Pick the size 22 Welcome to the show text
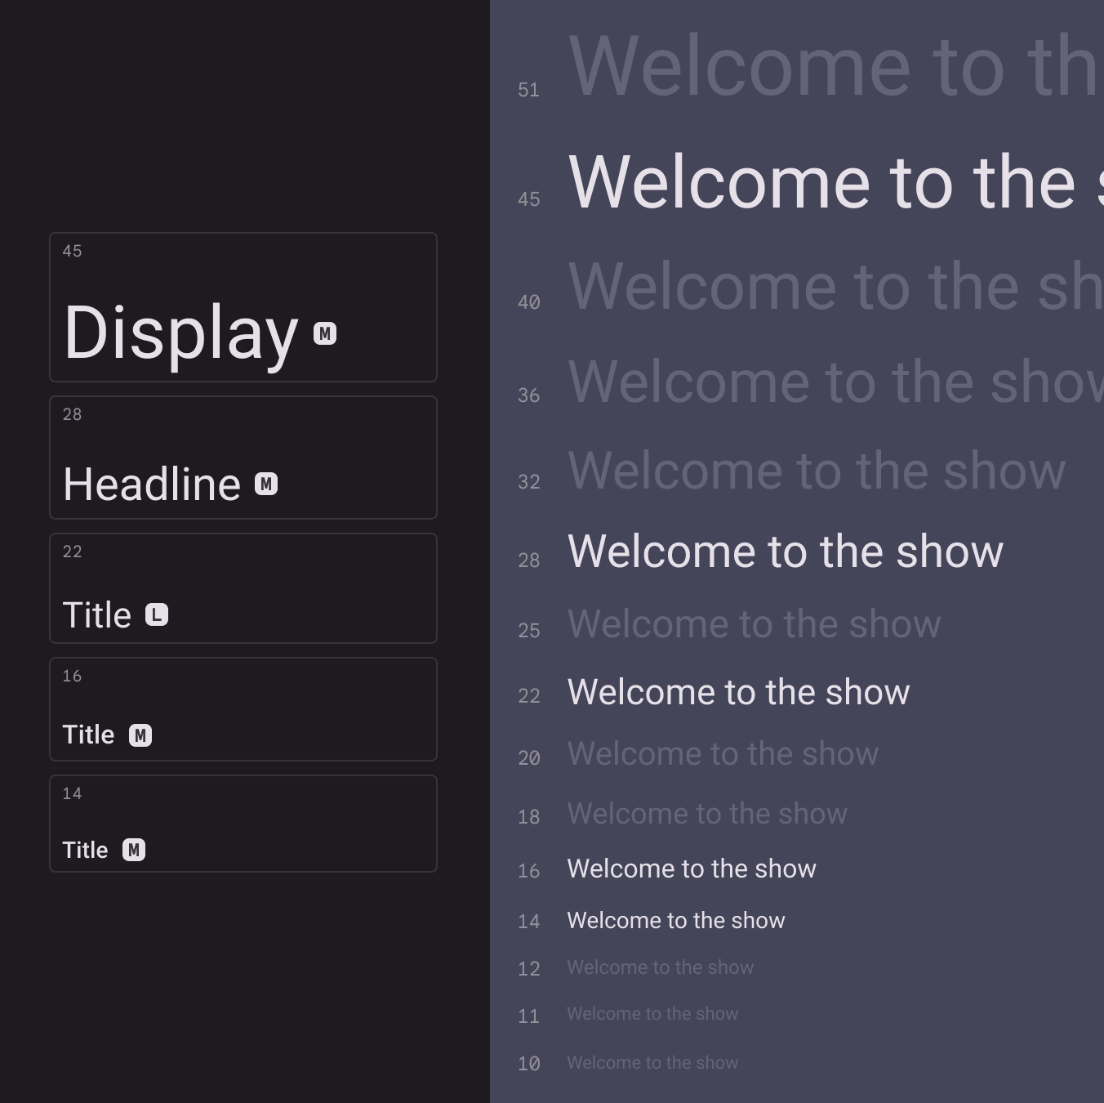Image resolution: width=1104 pixels, height=1103 pixels. tap(738, 692)
